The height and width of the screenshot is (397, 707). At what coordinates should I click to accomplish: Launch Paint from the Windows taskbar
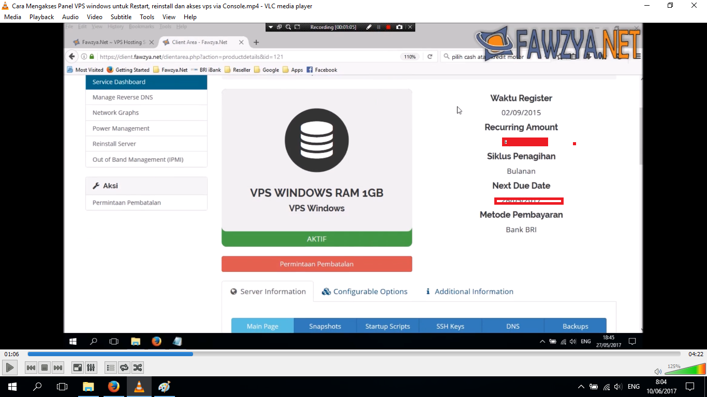[164, 387]
